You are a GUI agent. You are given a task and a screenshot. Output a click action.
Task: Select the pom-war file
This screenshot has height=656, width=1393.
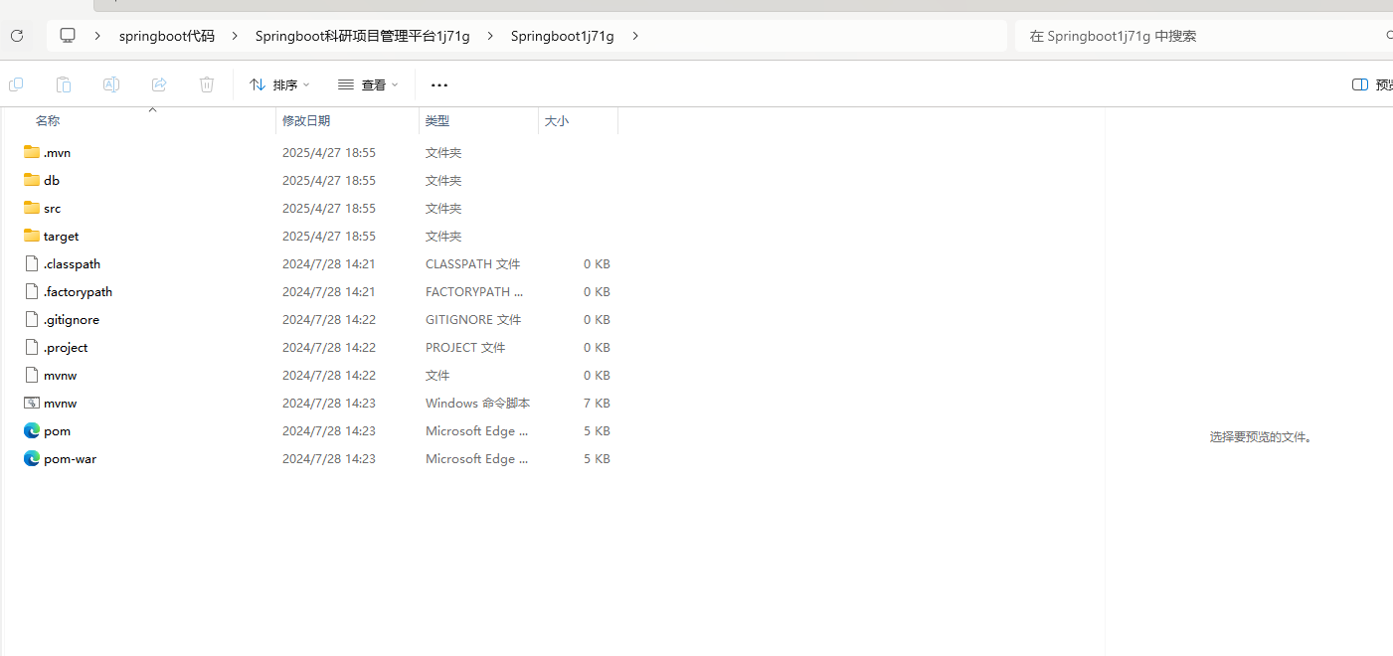70,459
